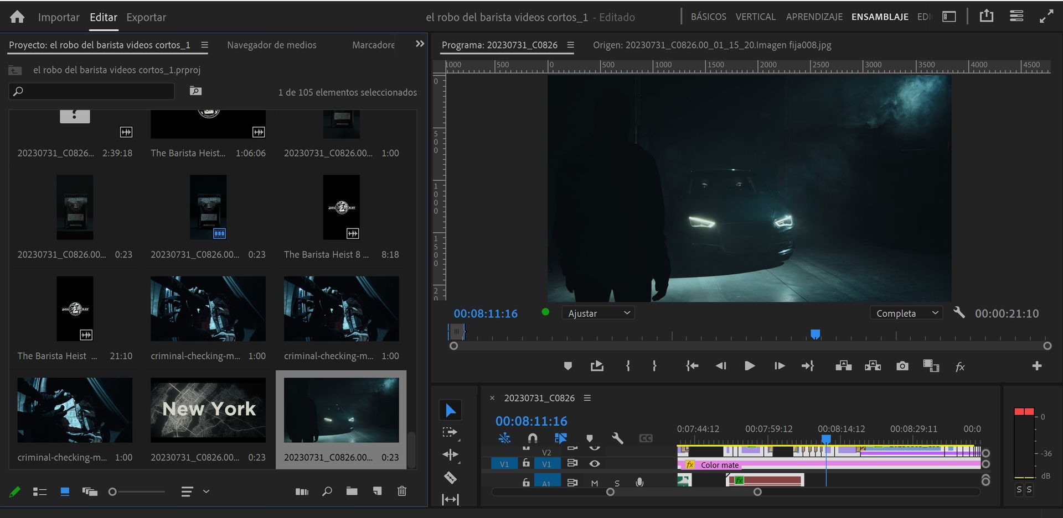The image size is (1063, 518).
Task: Delete selected item with trash icon
Action: tap(402, 491)
